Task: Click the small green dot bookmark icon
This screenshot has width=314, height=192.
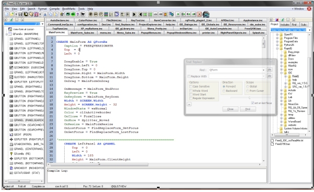Action: tap(178, 14)
